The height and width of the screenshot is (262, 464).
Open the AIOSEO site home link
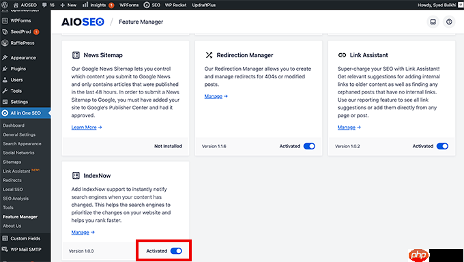click(x=25, y=5)
